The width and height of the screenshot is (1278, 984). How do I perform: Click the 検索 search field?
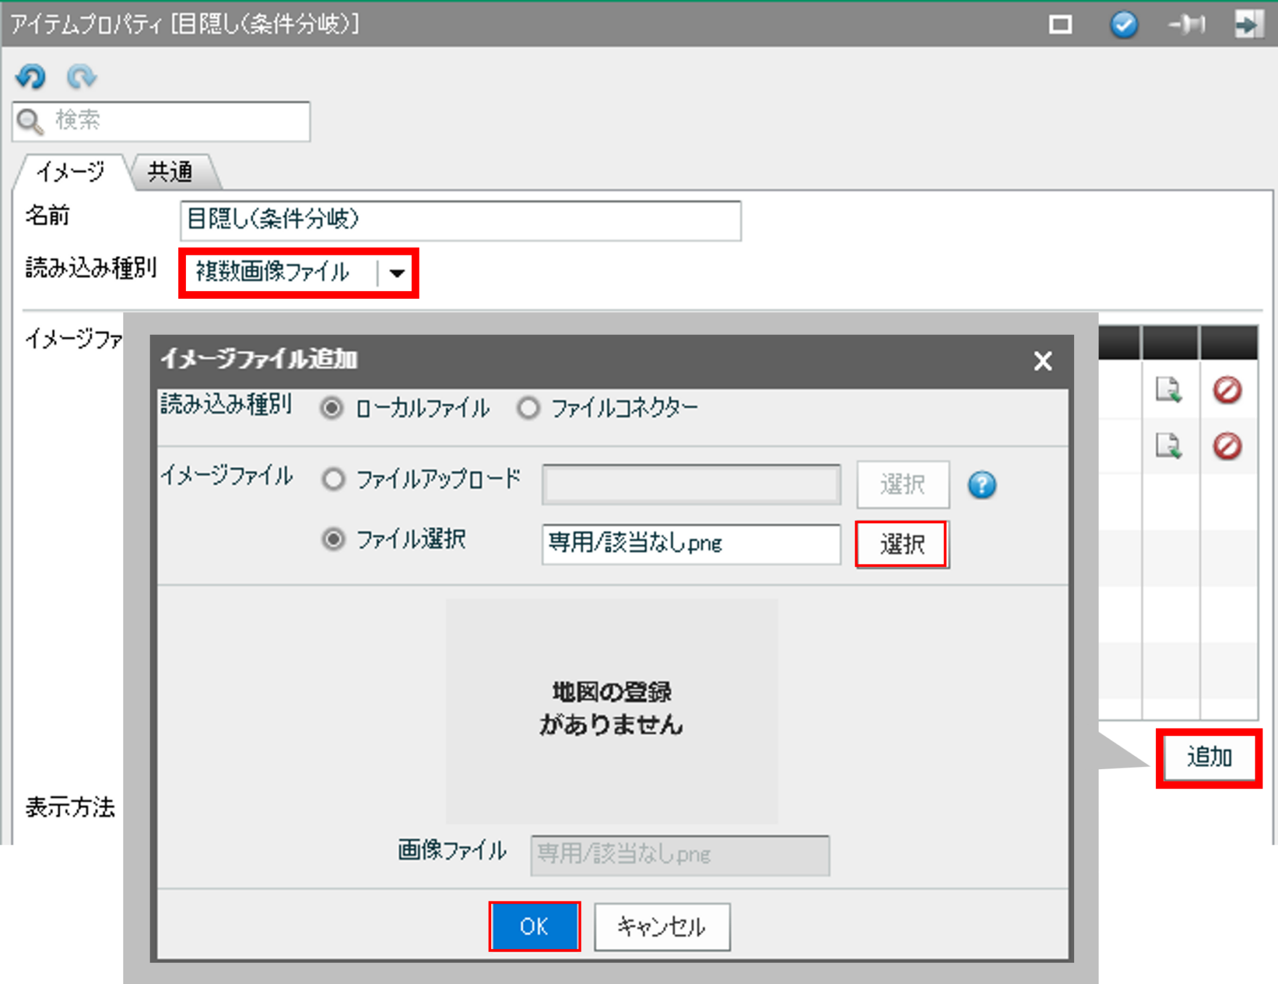click(161, 121)
